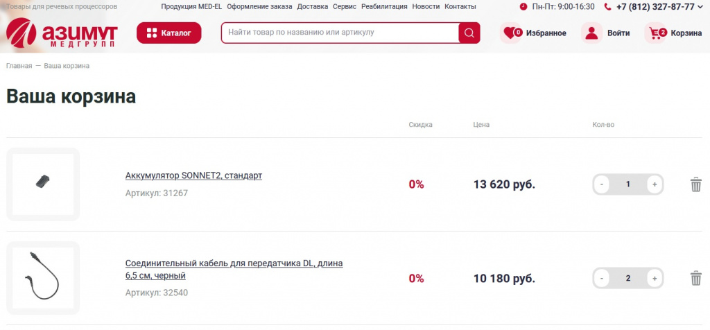The image size is (710, 330).
Task: Open Продукция MED-EL menu item
Action: pos(191,7)
